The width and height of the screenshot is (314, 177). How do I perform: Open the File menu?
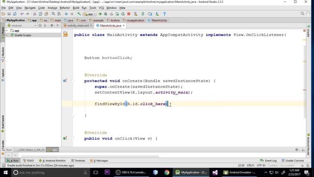pos(3,8)
